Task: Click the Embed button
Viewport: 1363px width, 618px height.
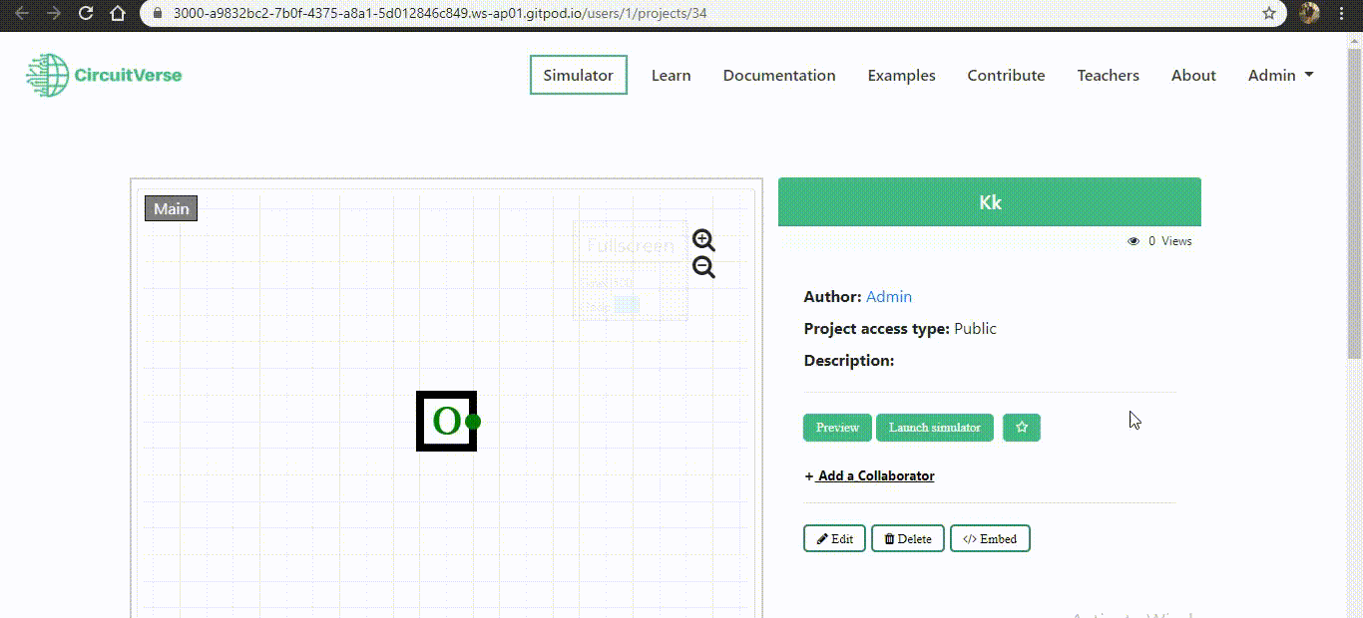Action: [x=990, y=538]
